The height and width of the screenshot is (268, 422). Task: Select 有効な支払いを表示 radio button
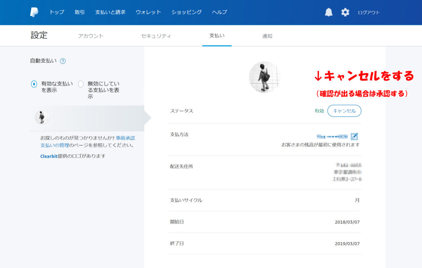pyautogui.click(x=34, y=84)
